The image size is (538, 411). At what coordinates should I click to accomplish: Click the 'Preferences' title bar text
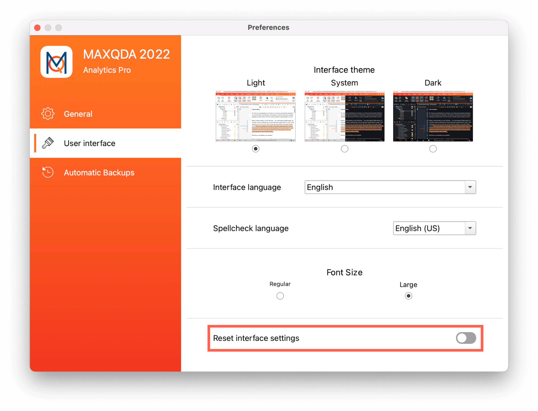click(268, 27)
